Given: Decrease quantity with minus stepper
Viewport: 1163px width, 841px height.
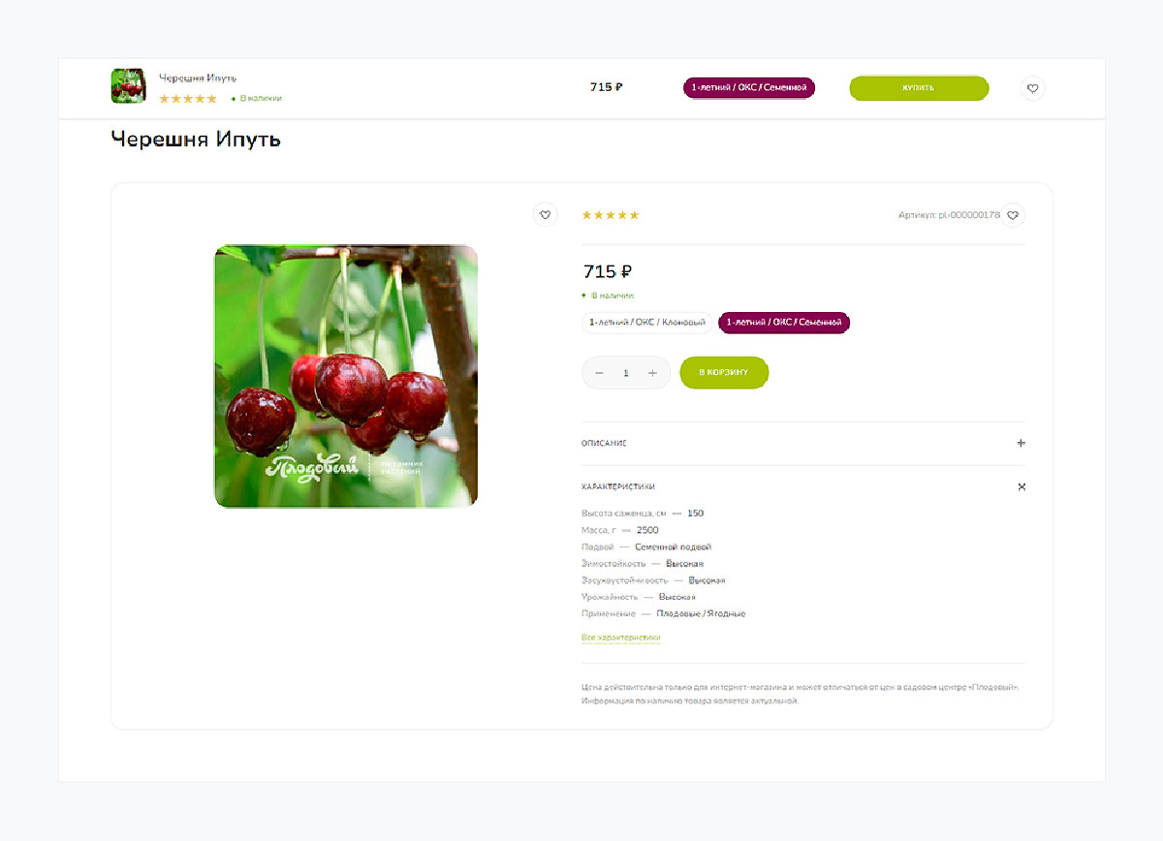Looking at the screenshot, I should tap(599, 373).
